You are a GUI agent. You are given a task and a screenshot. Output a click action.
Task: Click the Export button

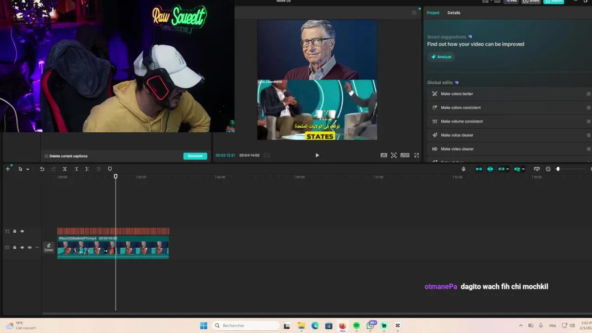pos(554,1)
